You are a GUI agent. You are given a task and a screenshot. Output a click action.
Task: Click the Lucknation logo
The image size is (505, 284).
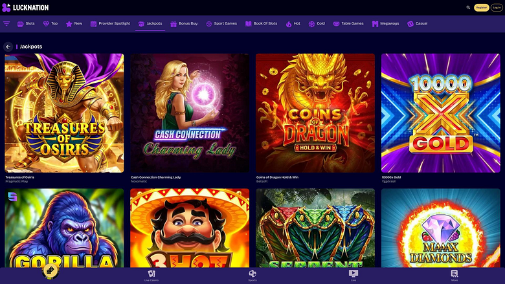(x=25, y=7)
